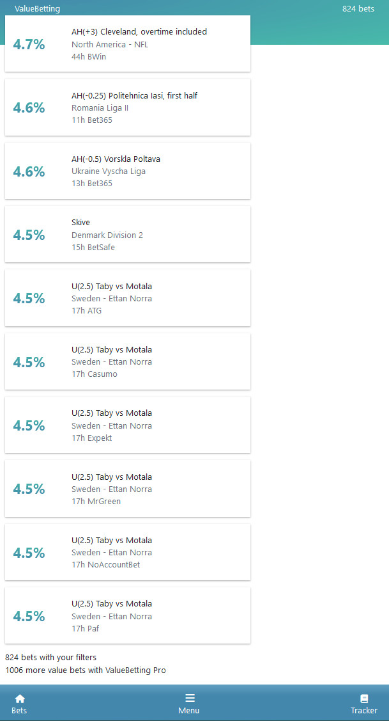Click the ValueBetting title in header
Viewport: 389px width, 721px height.
[x=37, y=9]
